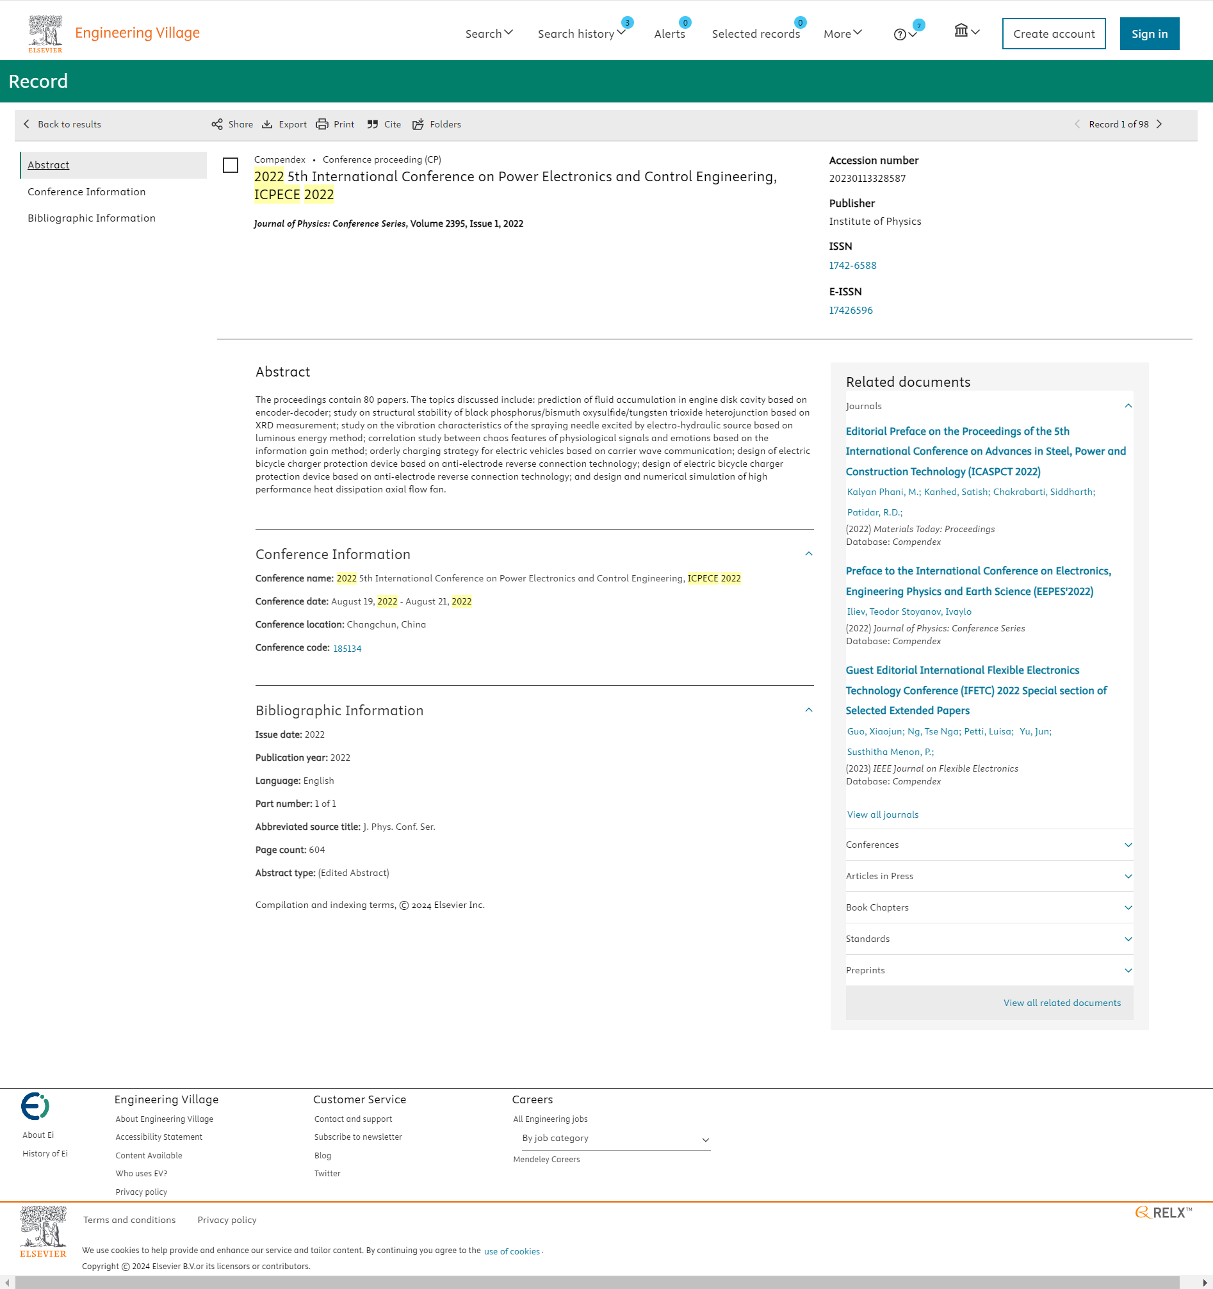Open the More dropdown menu

pos(843,34)
